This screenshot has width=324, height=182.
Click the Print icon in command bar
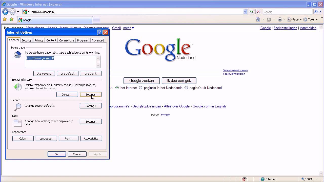point(280,19)
